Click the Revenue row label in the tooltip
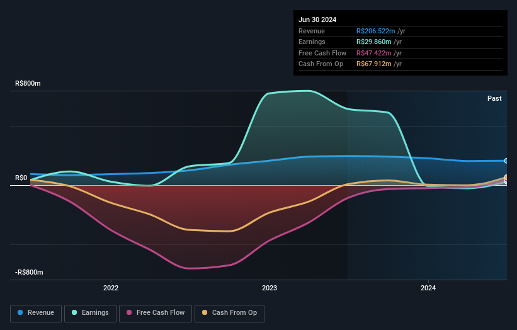517x330 pixels. point(312,31)
